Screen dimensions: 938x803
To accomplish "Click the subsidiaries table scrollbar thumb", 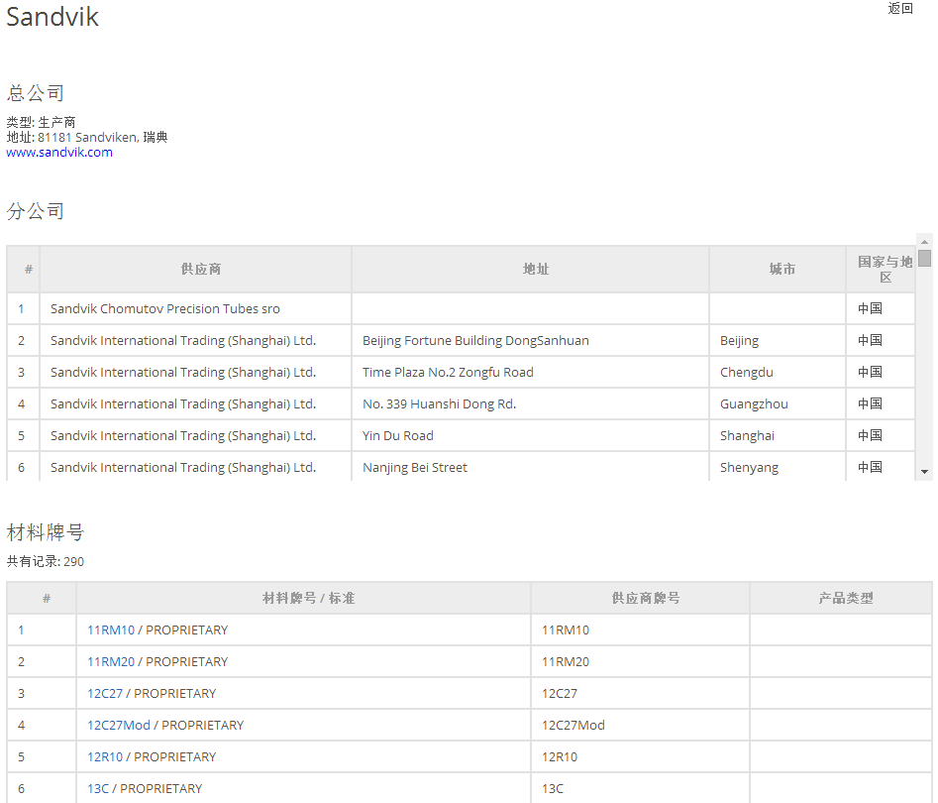I will tap(924, 259).
